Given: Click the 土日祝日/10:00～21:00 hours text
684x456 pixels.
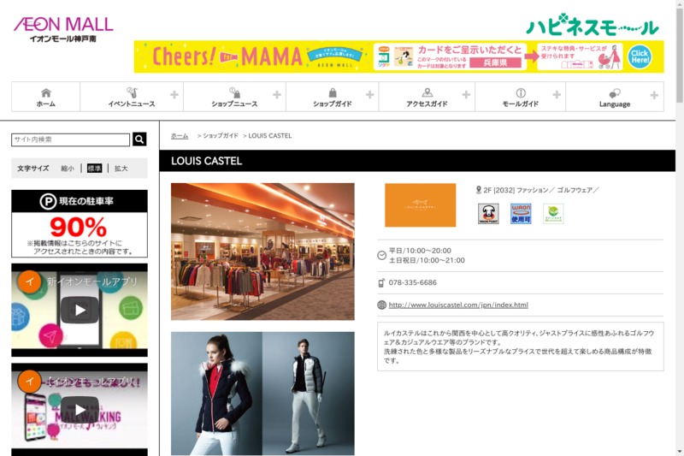Looking at the screenshot, I should click(427, 260).
